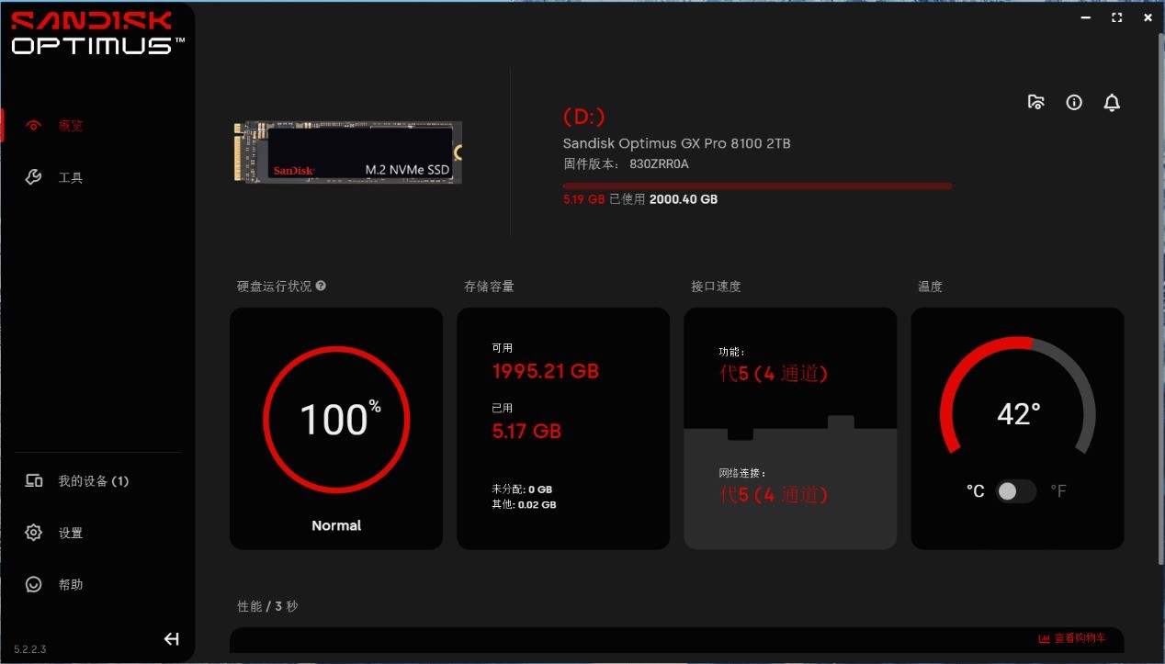This screenshot has height=664, width=1165.
Task: Click the 温度 section heading
Action: coord(930,287)
